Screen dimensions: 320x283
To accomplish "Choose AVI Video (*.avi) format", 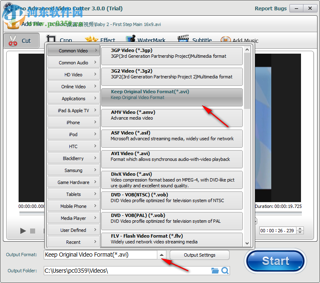I will 172,159.
